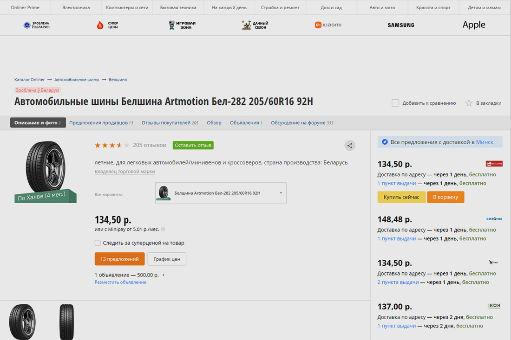Viewport: 511px width, 340px height.
Task: Open the Apple brand logo
Action: pyautogui.click(x=473, y=25)
